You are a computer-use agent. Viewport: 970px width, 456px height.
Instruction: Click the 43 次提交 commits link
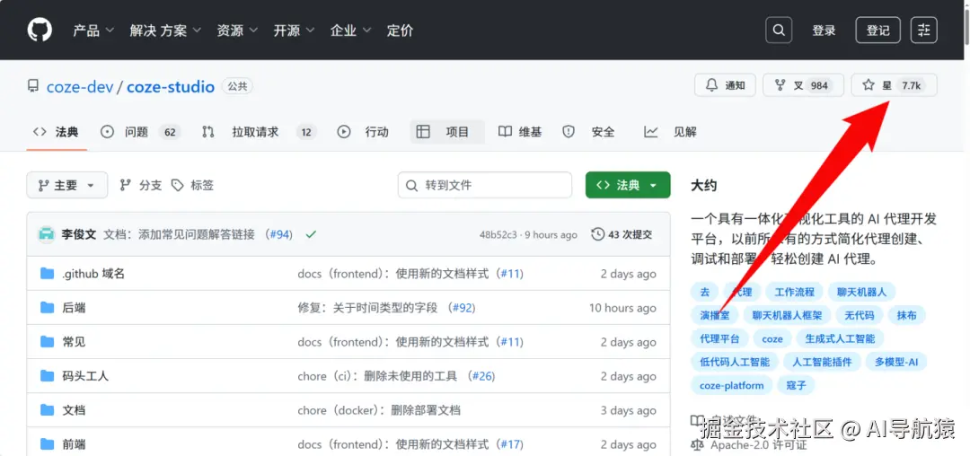coord(622,234)
